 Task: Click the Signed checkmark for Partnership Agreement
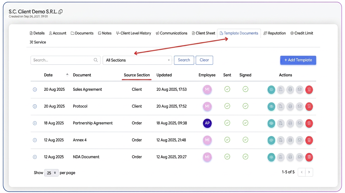pyautogui.click(x=245, y=123)
